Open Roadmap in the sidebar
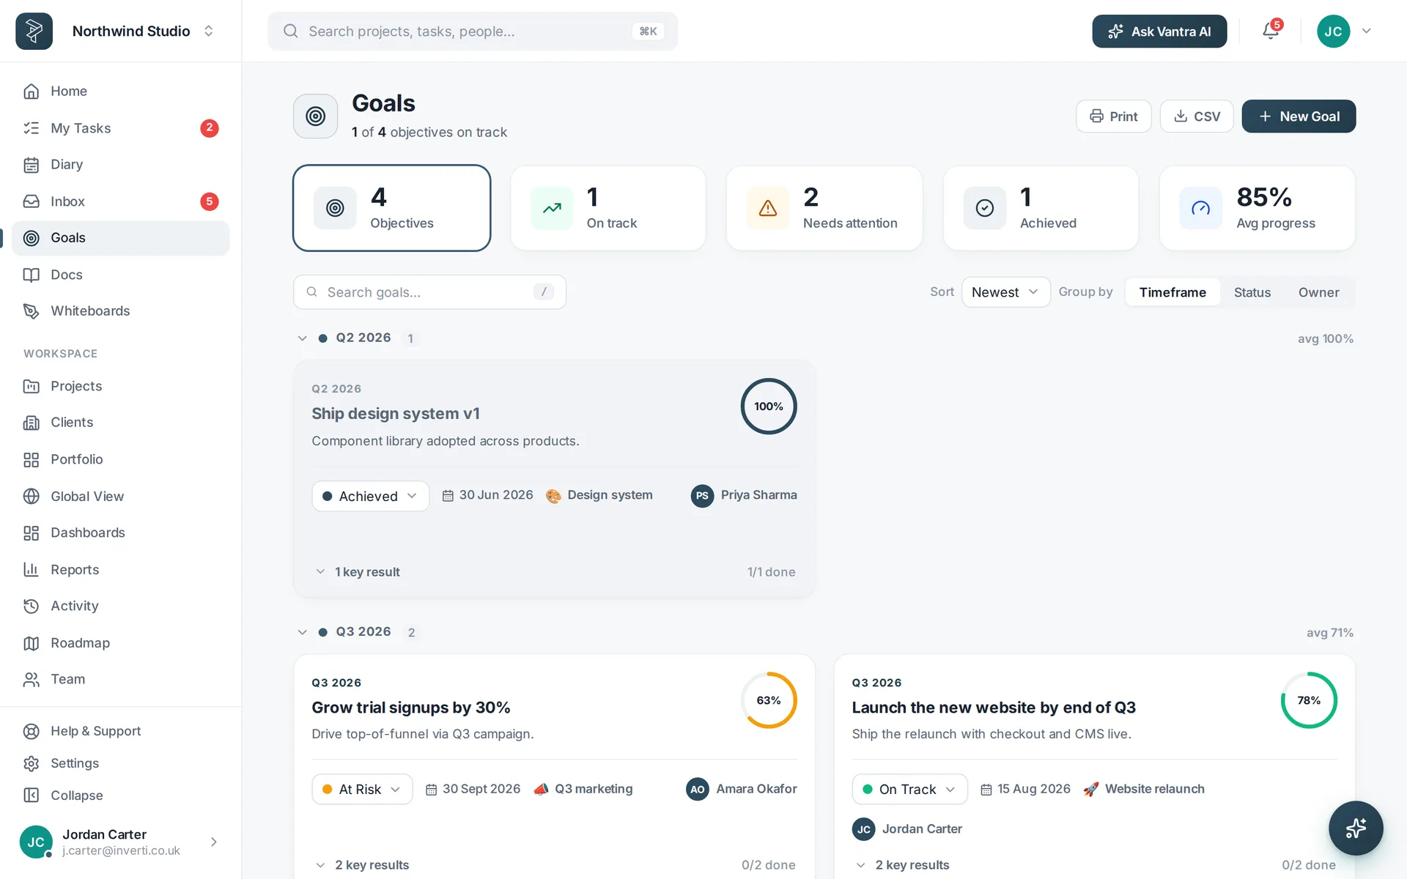The image size is (1407, 879). 121,642
